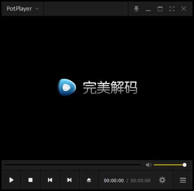Image resolution: width=194 pixels, height=191 pixels.
Task: Toggle the playlist with the hamburger icon
Action: (x=183, y=180)
